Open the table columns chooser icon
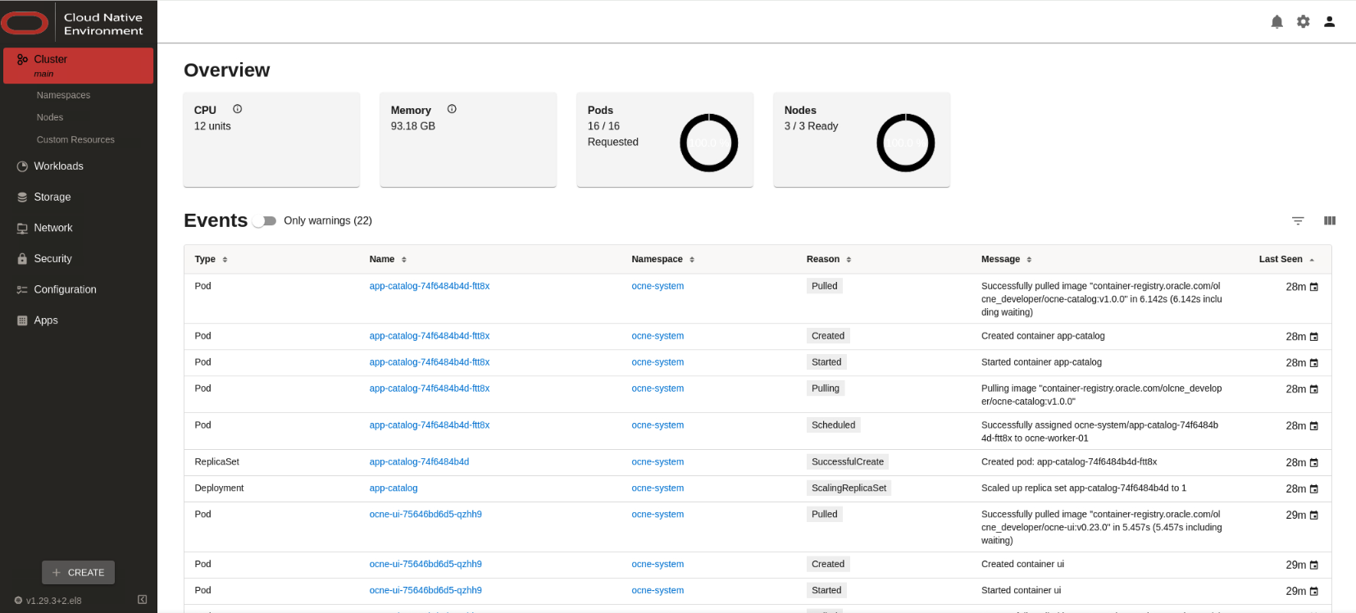Screen dimensions: 1356x613 [x=1330, y=220]
